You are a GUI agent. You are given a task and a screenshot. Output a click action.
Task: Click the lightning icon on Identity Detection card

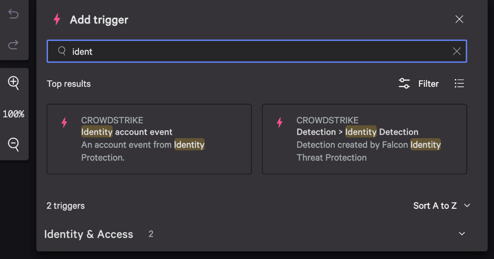pos(279,122)
